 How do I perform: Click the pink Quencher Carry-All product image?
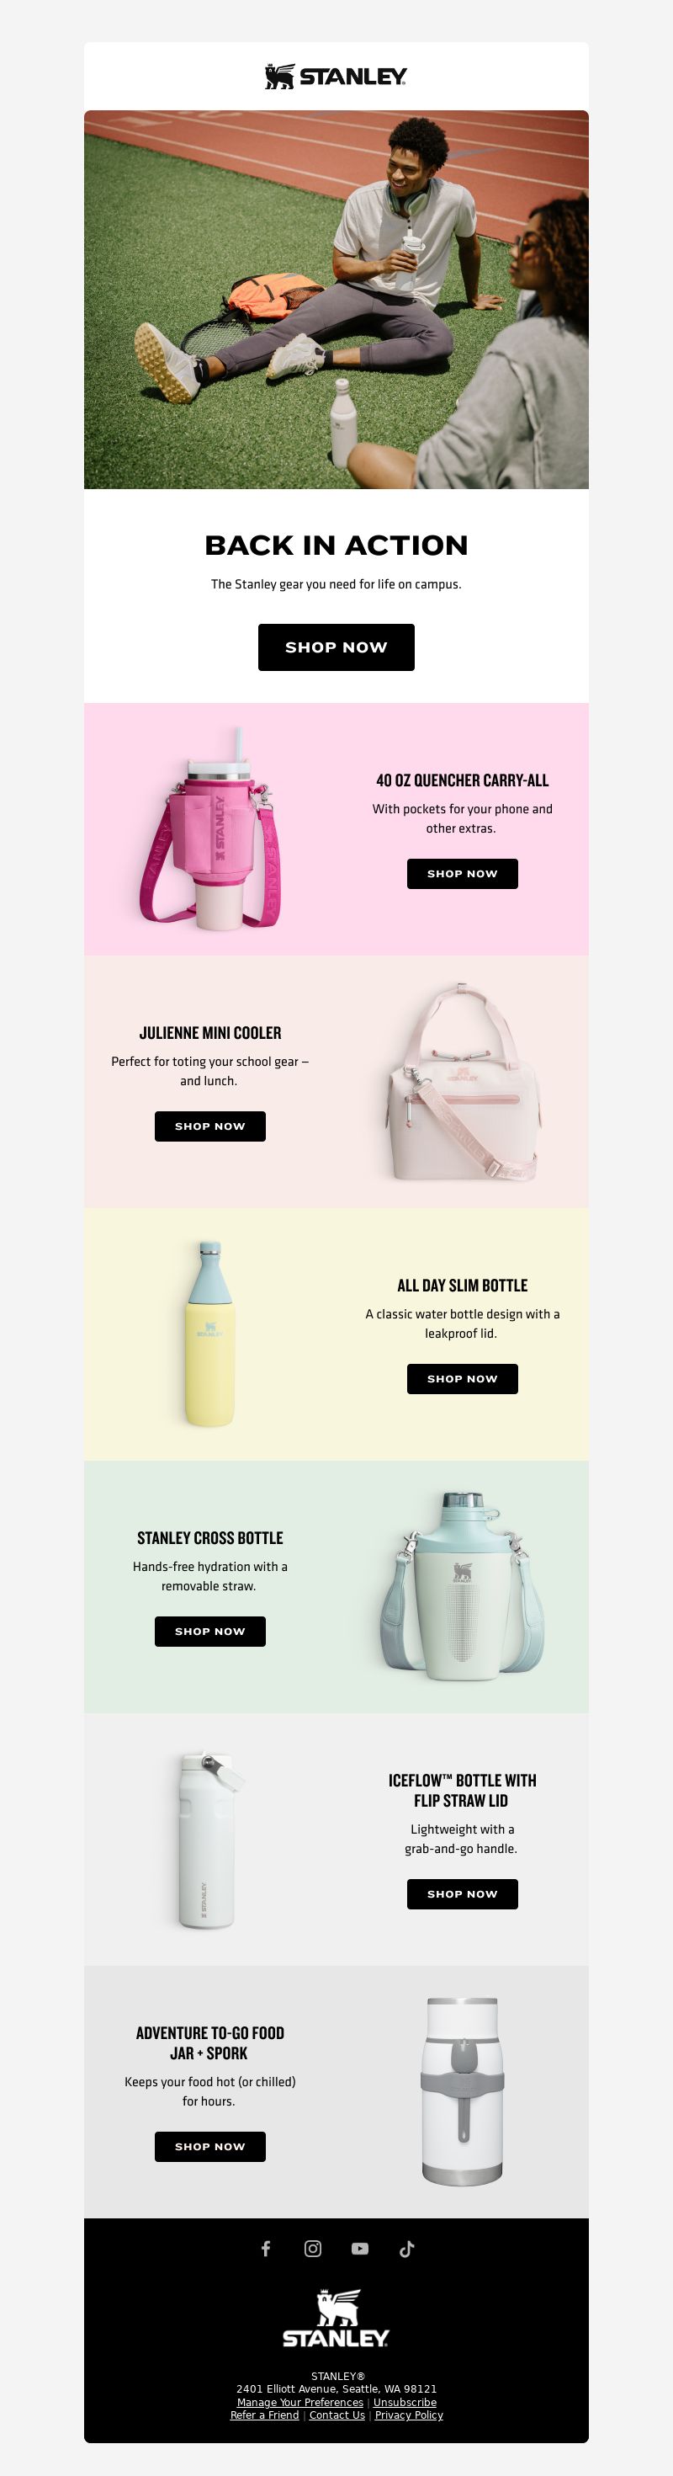pyautogui.click(x=210, y=828)
